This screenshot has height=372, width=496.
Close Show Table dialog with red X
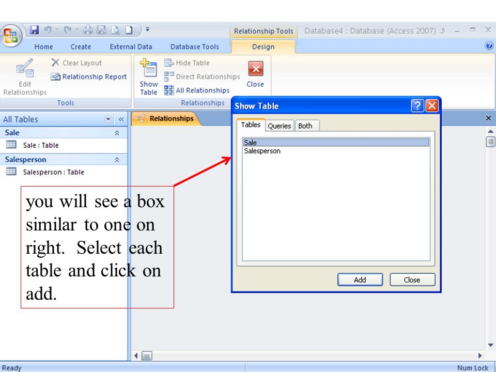tap(432, 105)
